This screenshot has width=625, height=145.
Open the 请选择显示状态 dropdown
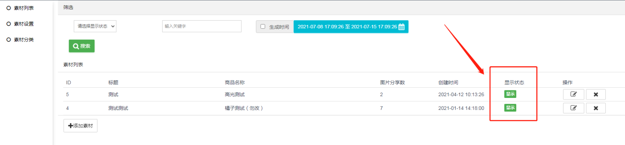pyautogui.click(x=95, y=26)
